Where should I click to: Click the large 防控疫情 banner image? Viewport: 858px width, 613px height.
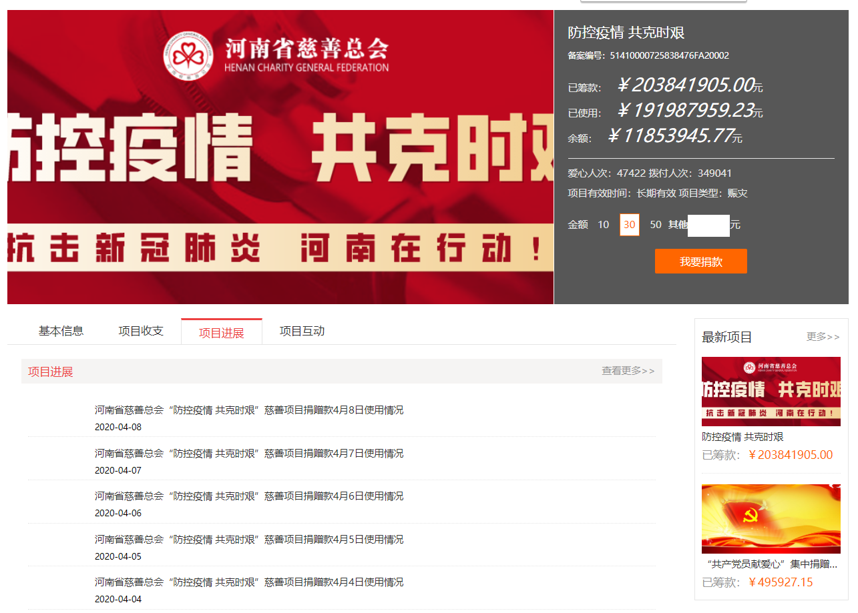280,157
